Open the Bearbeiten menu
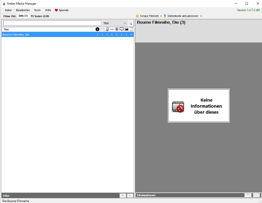Image resolution: width=262 pixels, height=203 pixels. [23, 10]
